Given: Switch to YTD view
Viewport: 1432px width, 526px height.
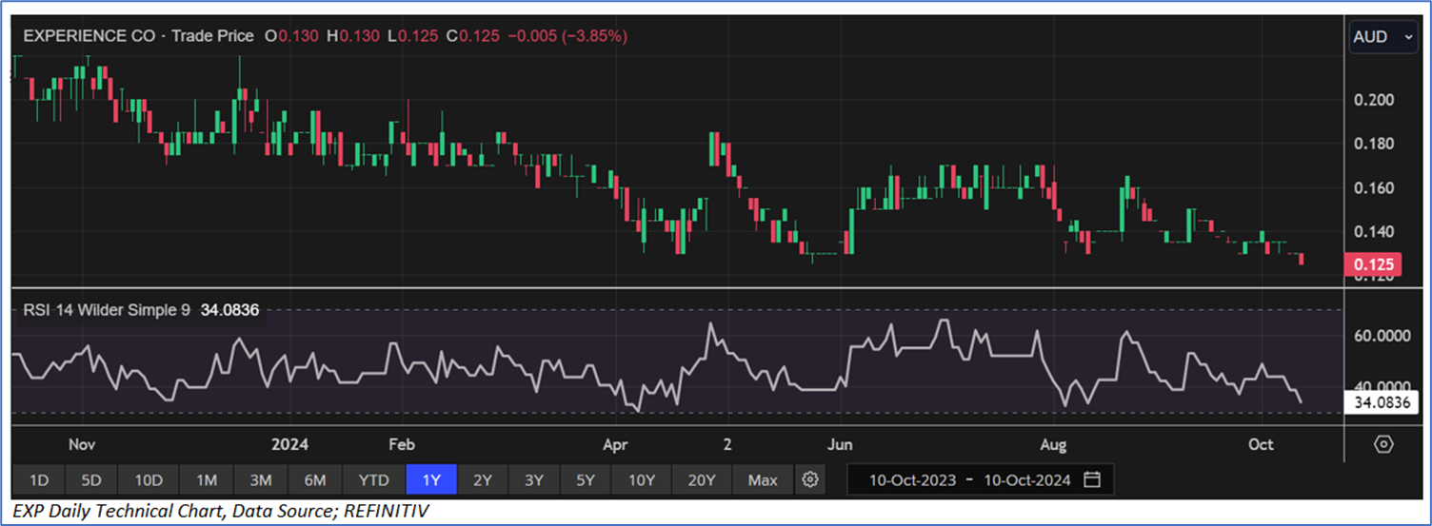Looking at the screenshot, I should (372, 479).
